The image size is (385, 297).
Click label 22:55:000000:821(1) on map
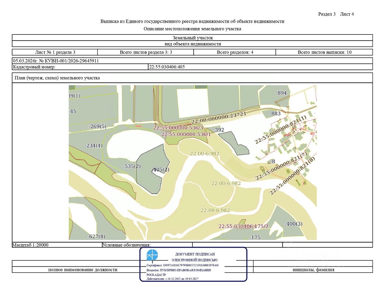(x=281, y=129)
